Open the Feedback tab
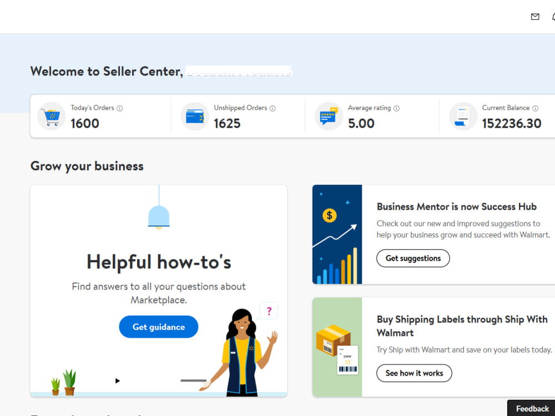 pyautogui.click(x=532, y=409)
